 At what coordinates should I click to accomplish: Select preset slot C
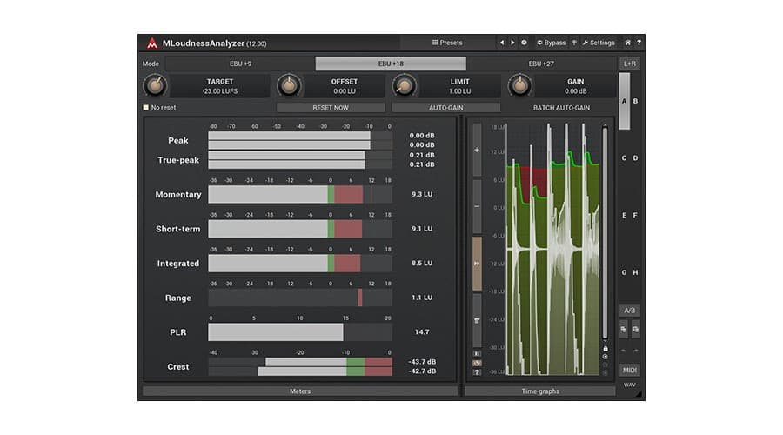[x=624, y=158]
